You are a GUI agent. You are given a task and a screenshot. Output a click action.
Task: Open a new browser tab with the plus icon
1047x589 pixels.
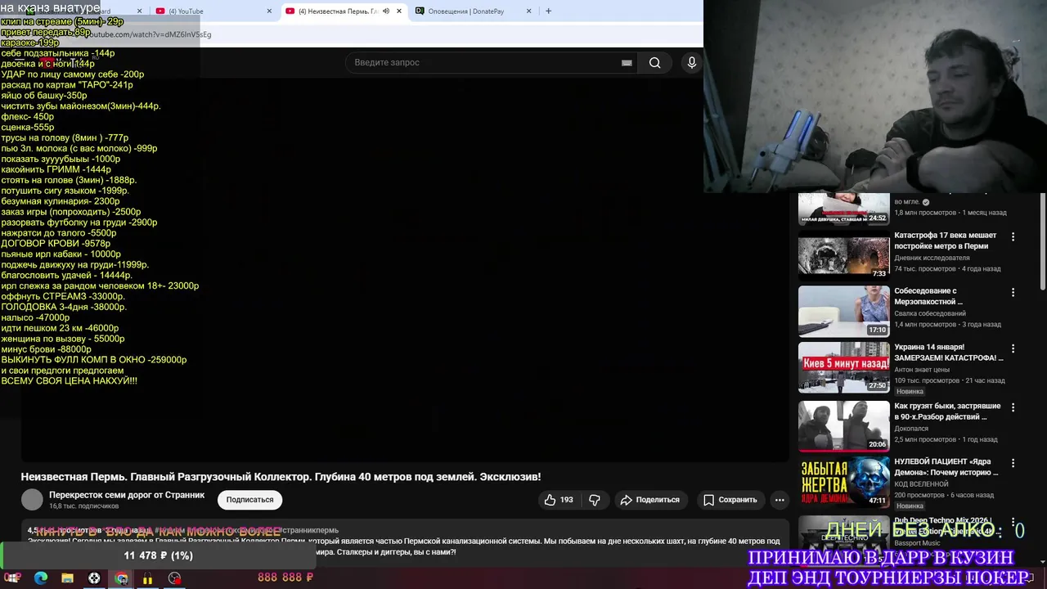[548, 11]
